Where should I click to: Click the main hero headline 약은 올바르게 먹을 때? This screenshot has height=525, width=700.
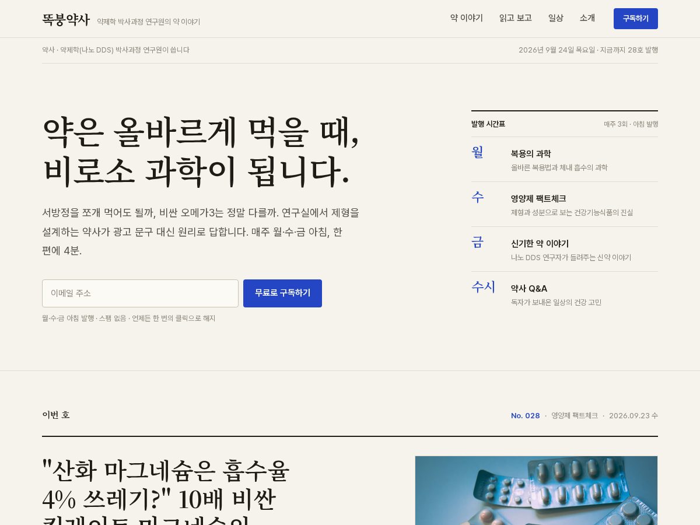pyautogui.click(x=201, y=151)
